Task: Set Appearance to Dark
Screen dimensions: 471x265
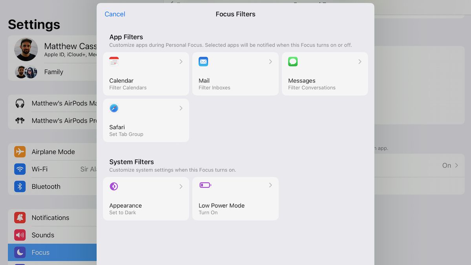Action: click(146, 198)
